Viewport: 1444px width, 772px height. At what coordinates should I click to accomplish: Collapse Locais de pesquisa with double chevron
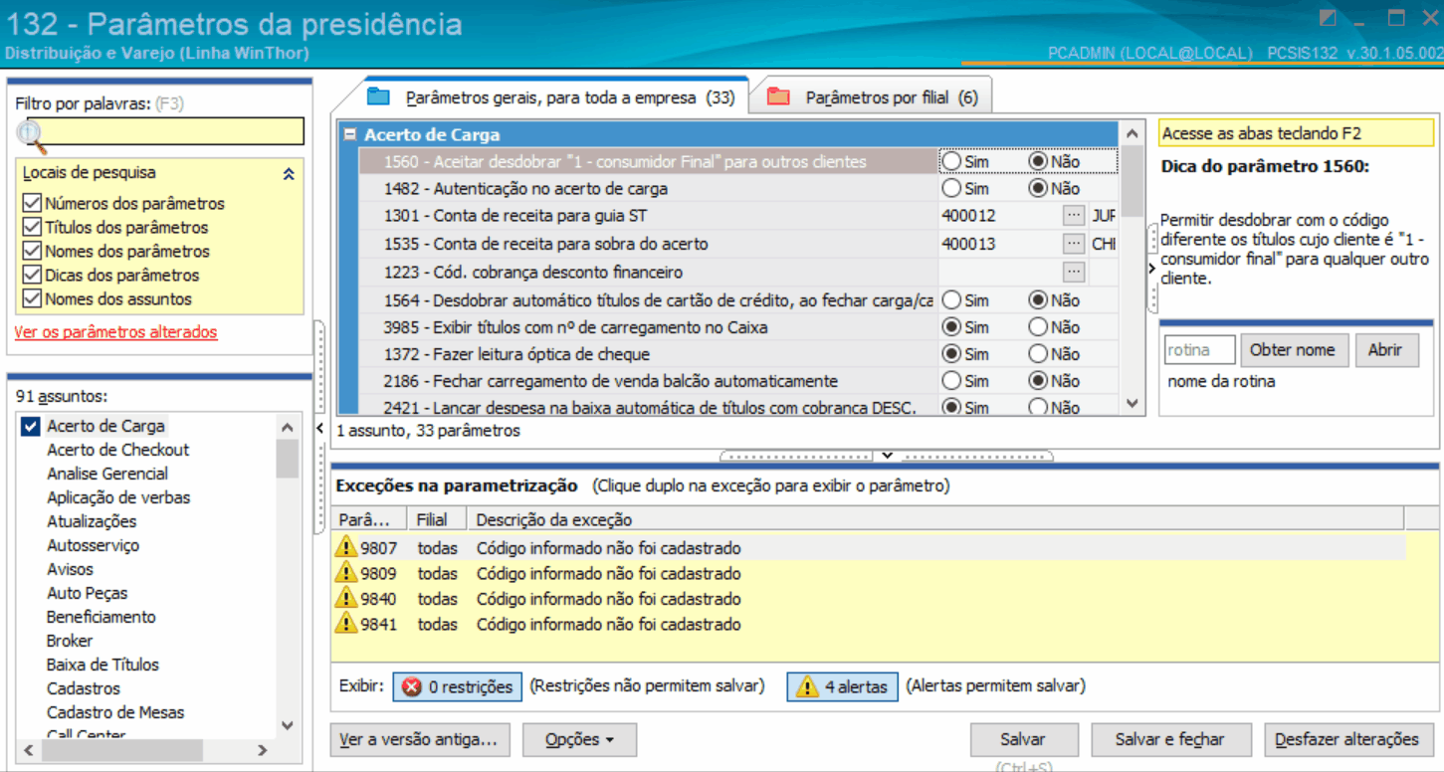(x=289, y=173)
